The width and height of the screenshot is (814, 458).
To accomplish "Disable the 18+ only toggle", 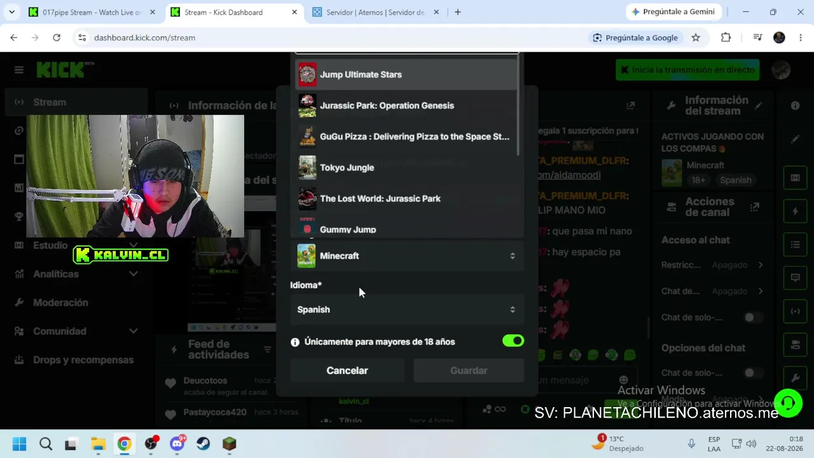I will tap(513, 341).
